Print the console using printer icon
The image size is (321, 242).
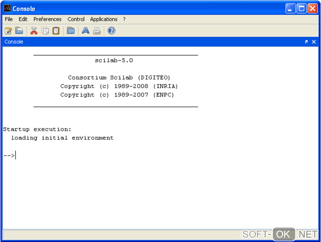point(97,31)
